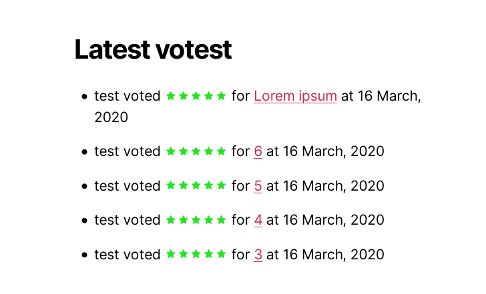Image resolution: width=486 pixels, height=294 pixels.
Task: Click the 2020 text under the Lorem ipsum vote
Action: (111, 117)
